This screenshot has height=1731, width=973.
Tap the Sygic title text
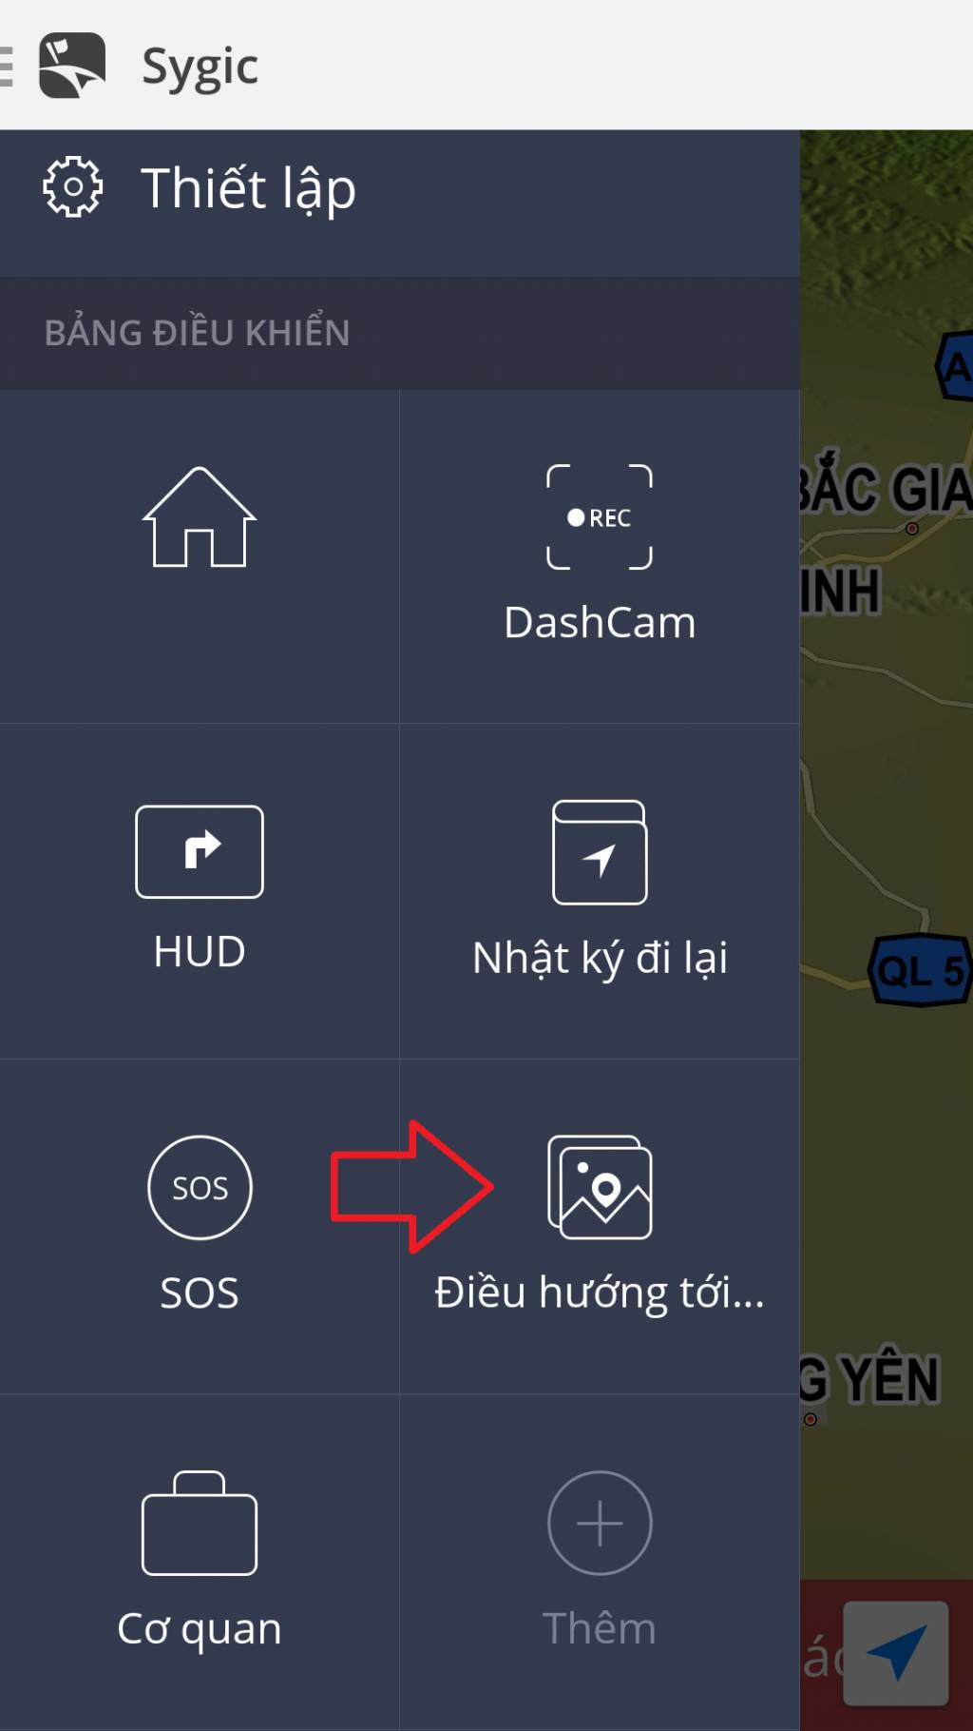[x=200, y=68]
